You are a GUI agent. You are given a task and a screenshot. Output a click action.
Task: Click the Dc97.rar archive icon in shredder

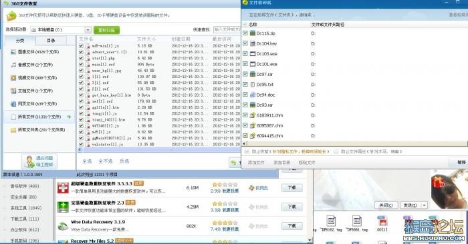pos(253,74)
